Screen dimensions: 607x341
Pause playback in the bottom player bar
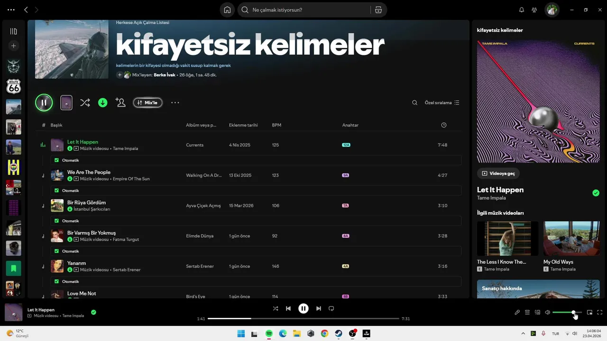[x=303, y=308]
